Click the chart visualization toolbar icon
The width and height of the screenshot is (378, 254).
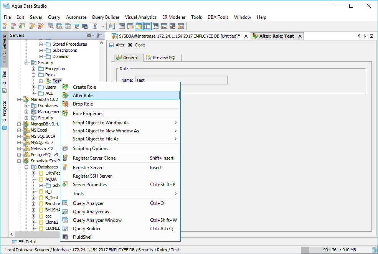point(181,26)
